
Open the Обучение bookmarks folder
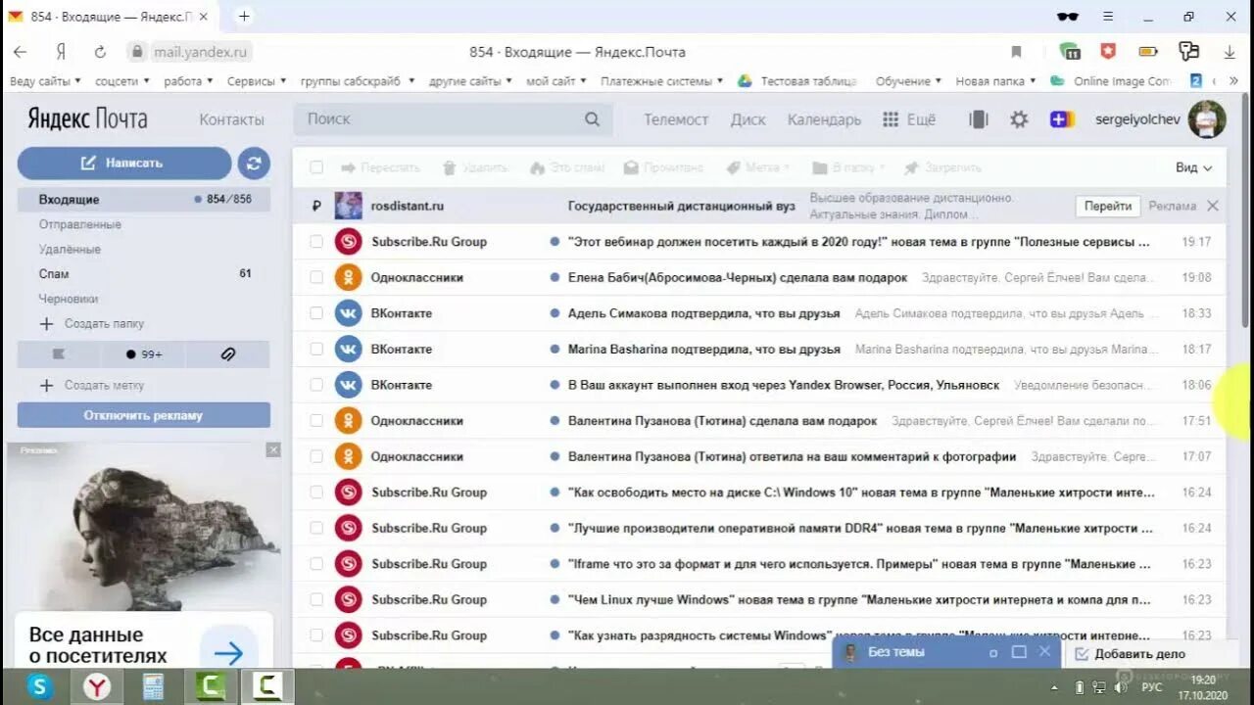(908, 81)
